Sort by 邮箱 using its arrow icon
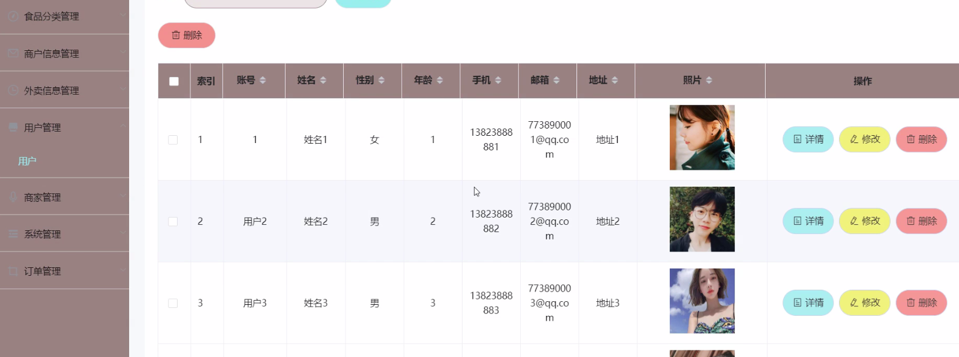 (x=556, y=80)
